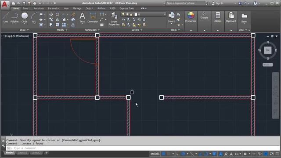The image size is (281, 158).
Task: Open the 1:1 annotation scale dropdown
Action: pyautogui.click(x=238, y=154)
